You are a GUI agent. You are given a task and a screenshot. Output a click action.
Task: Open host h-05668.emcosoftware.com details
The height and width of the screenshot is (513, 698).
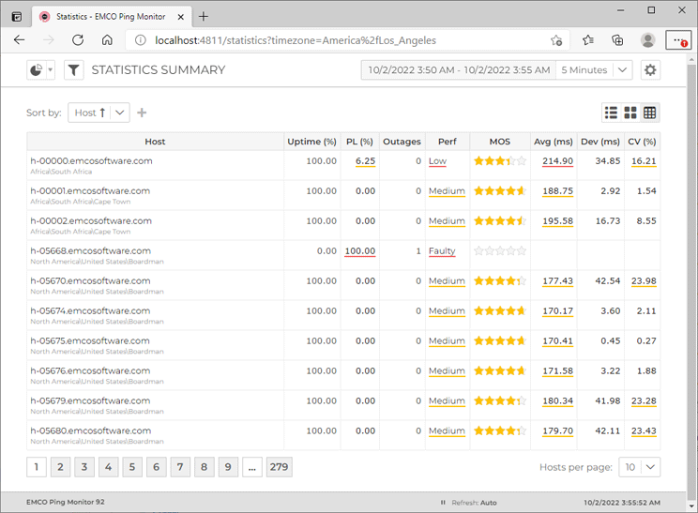90,250
